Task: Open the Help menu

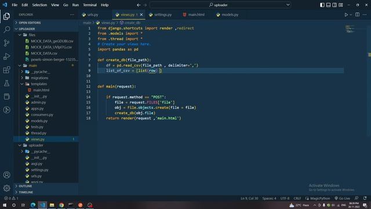Action: (x=104, y=5)
